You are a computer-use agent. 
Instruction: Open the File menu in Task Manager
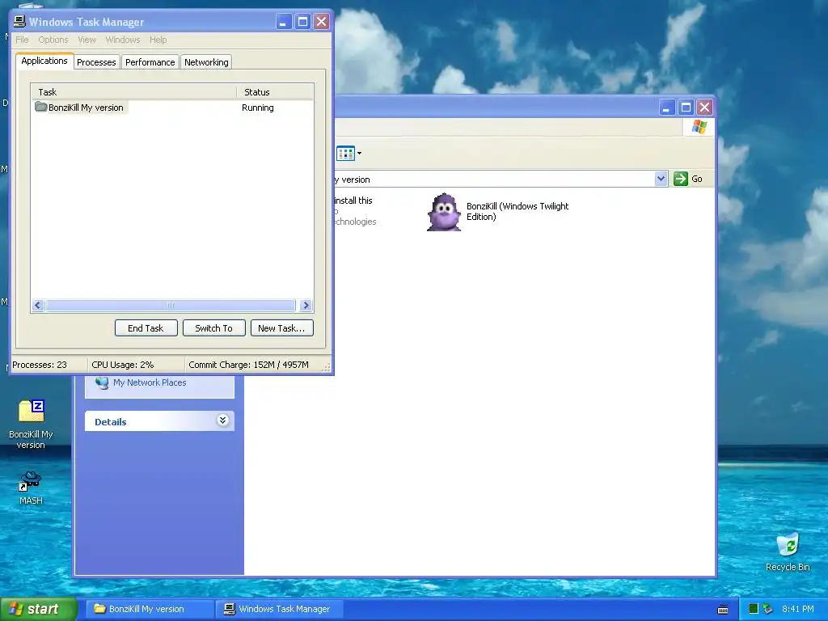(x=22, y=40)
